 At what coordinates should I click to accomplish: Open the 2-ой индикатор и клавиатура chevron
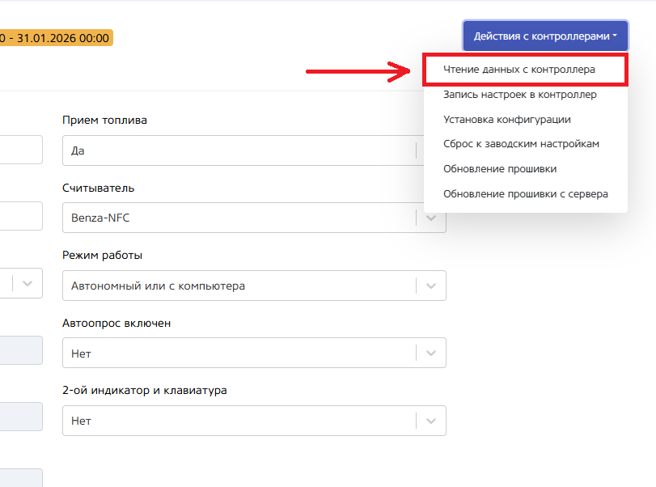[431, 421]
